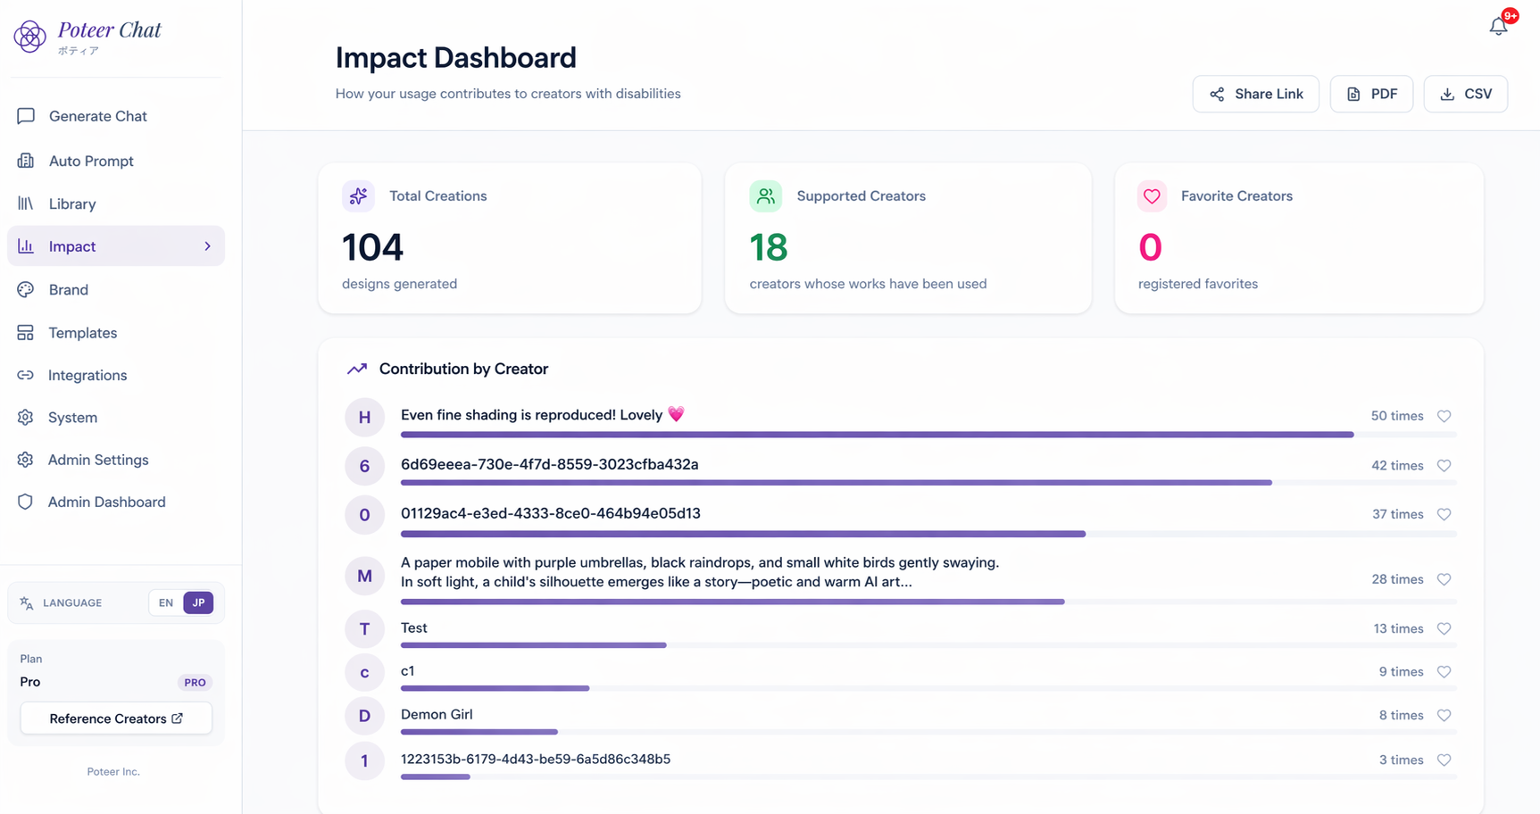Click the H creator avatar
Image resolution: width=1540 pixels, height=814 pixels.
pyautogui.click(x=364, y=417)
